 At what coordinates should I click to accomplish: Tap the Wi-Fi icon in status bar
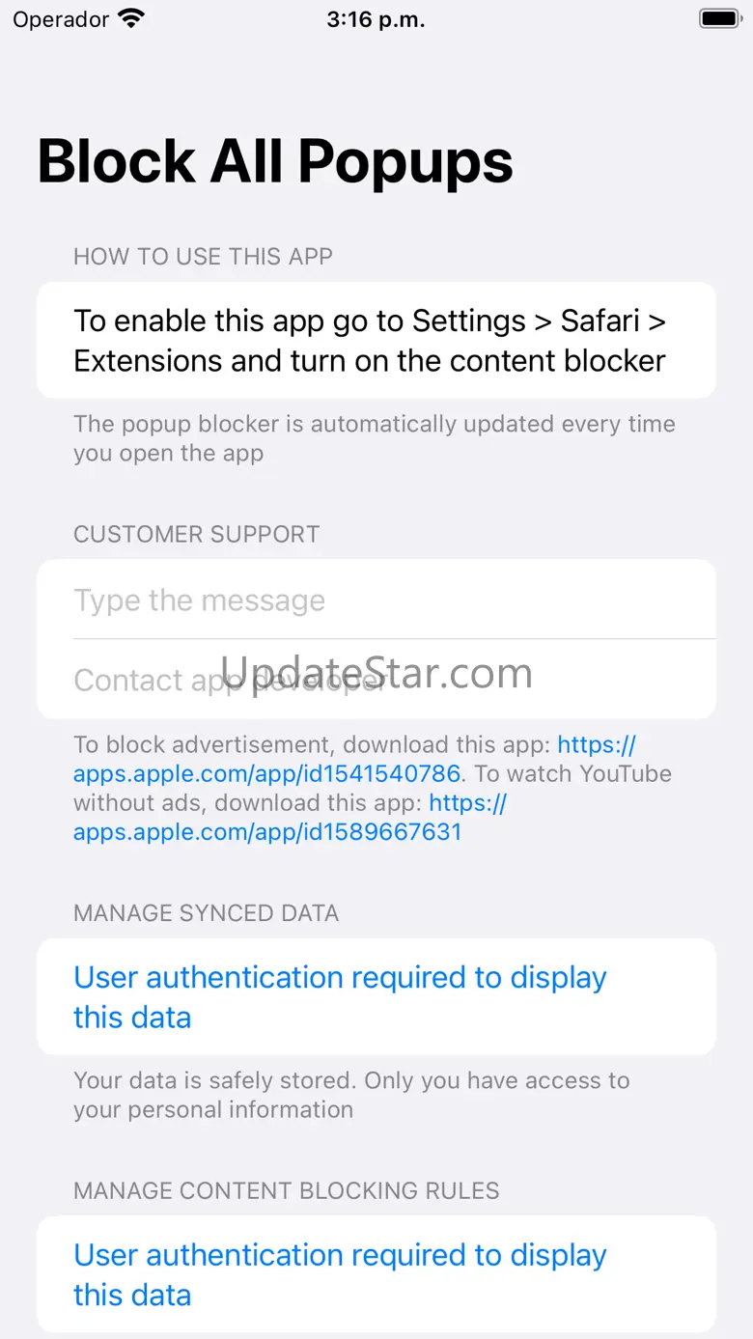(x=130, y=18)
